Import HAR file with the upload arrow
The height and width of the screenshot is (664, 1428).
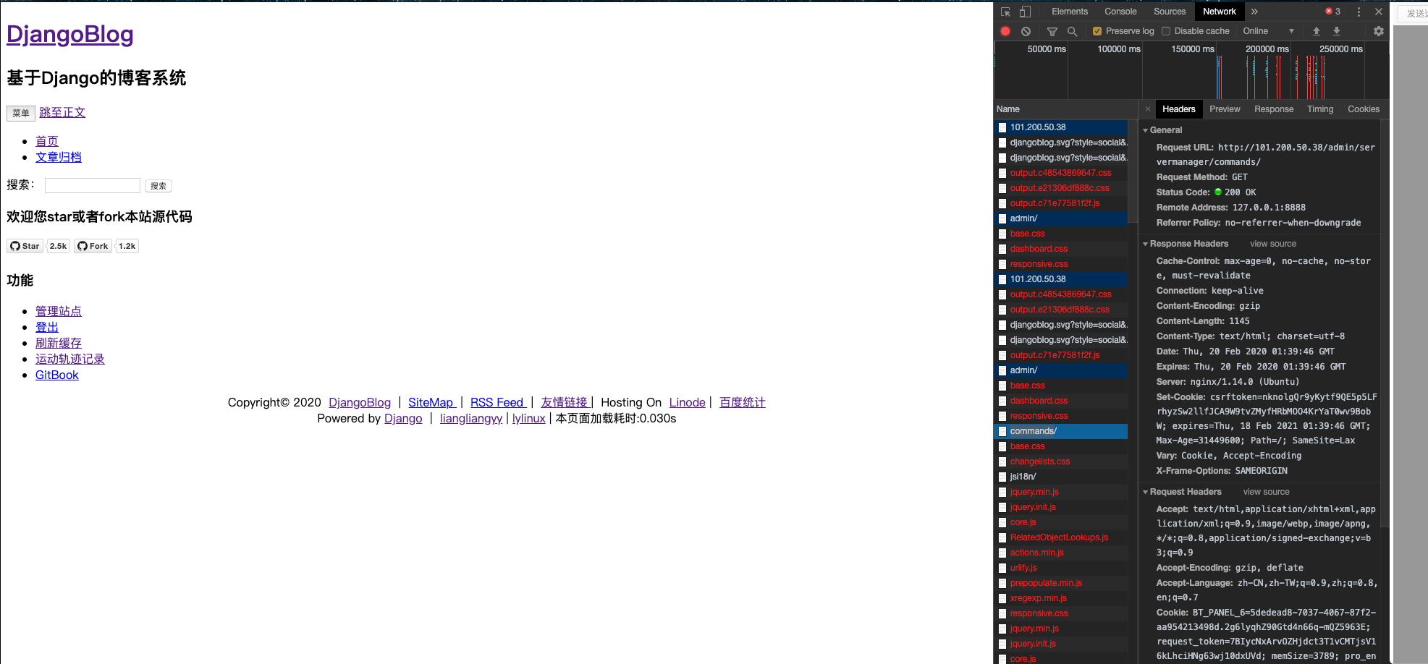[1317, 31]
